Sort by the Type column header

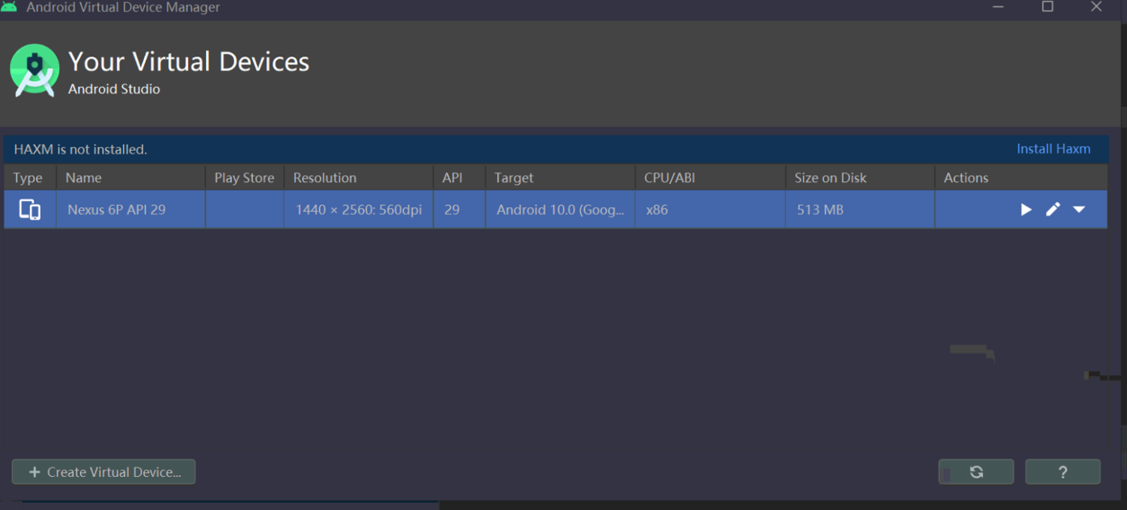click(x=30, y=178)
